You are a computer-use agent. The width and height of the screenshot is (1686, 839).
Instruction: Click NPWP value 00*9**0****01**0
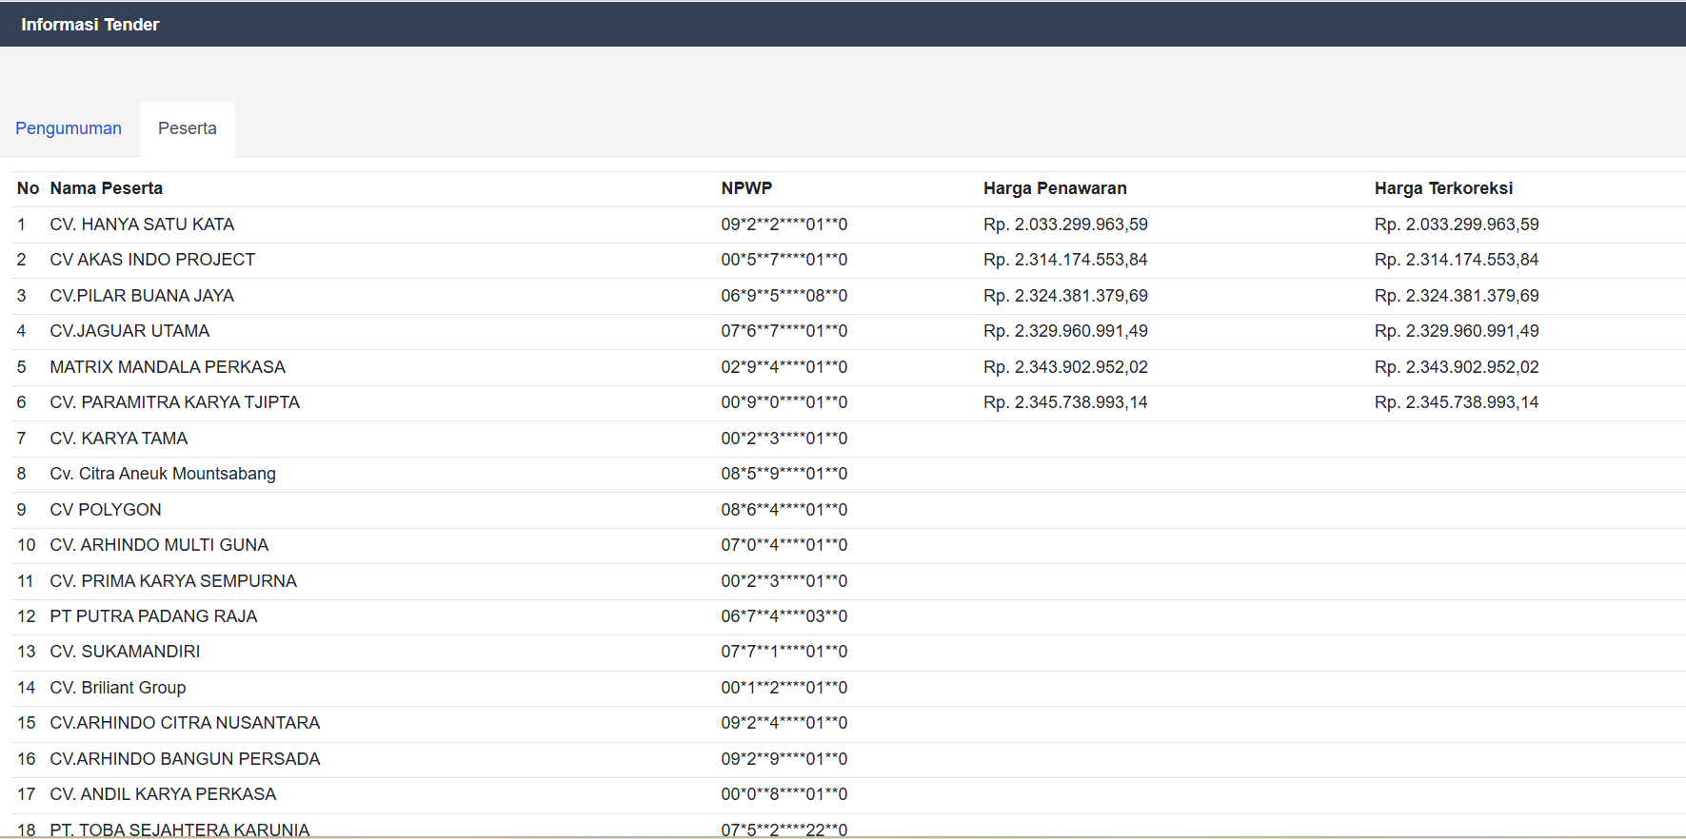pyautogui.click(x=784, y=402)
